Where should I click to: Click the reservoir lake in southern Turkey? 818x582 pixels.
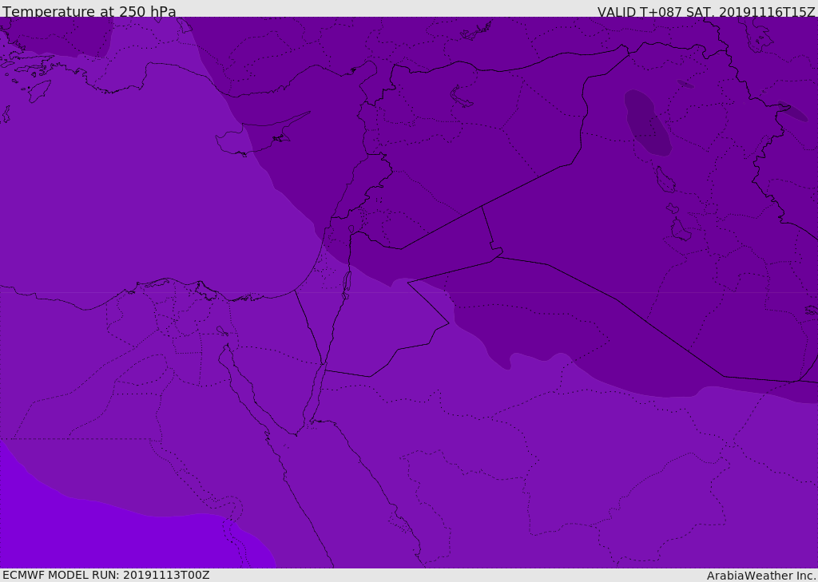coord(476,31)
